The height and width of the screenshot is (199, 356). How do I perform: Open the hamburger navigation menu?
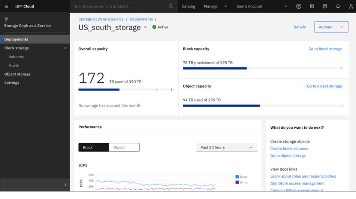tap(6, 6)
